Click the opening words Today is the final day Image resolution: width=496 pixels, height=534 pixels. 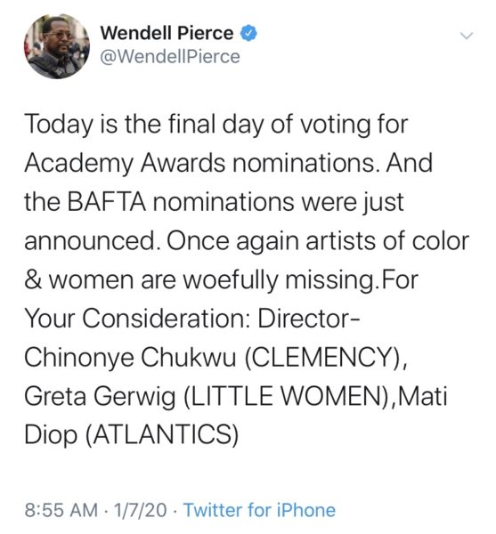[144, 125]
